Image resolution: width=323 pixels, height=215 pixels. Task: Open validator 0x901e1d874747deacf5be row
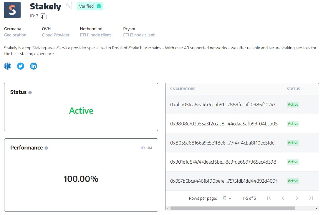pyautogui.click(x=242, y=162)
